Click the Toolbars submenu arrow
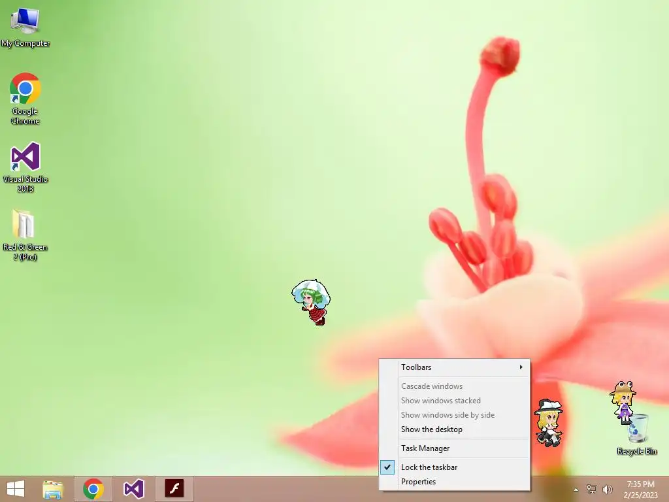 tap(521, 367)
